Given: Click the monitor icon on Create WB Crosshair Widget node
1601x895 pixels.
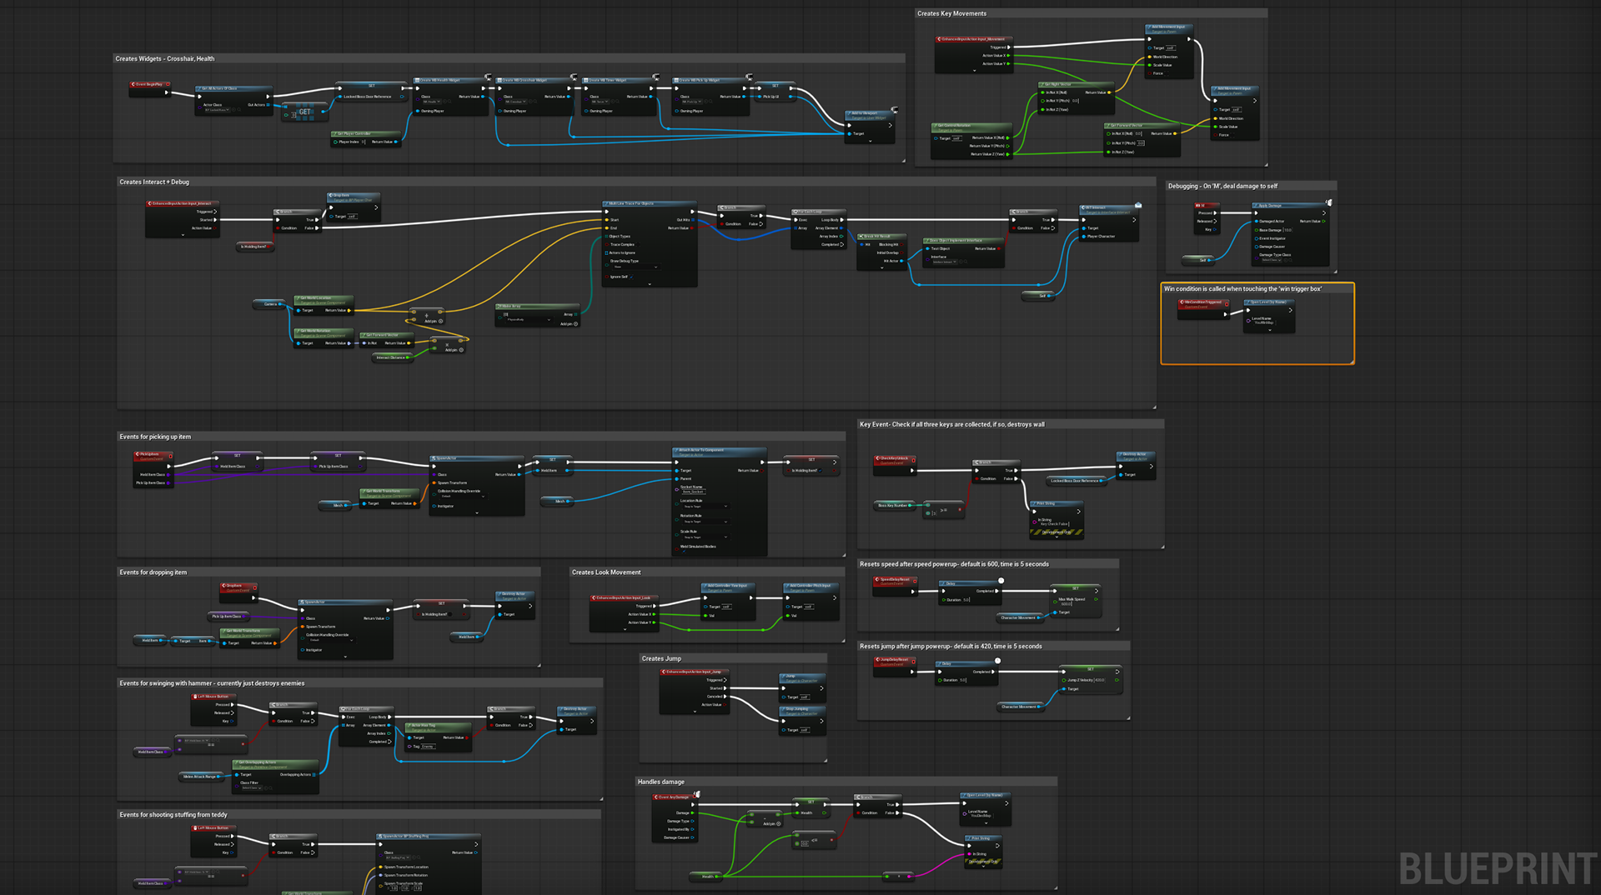Looking at the screenshot, I should pyautogui.click(x=574, y=77).
